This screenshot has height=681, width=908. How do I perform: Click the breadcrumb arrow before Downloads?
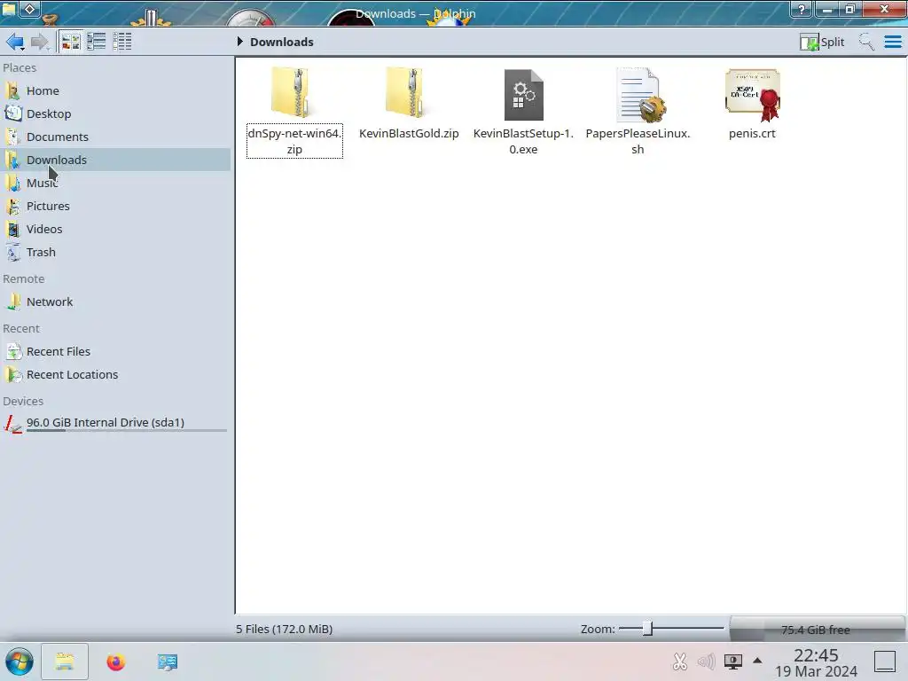[239, 42]
